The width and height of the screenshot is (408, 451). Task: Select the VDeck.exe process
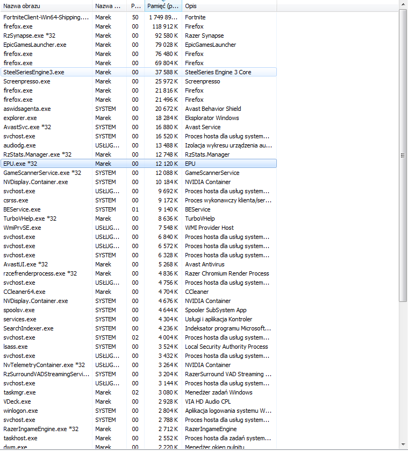coord(139,401)
